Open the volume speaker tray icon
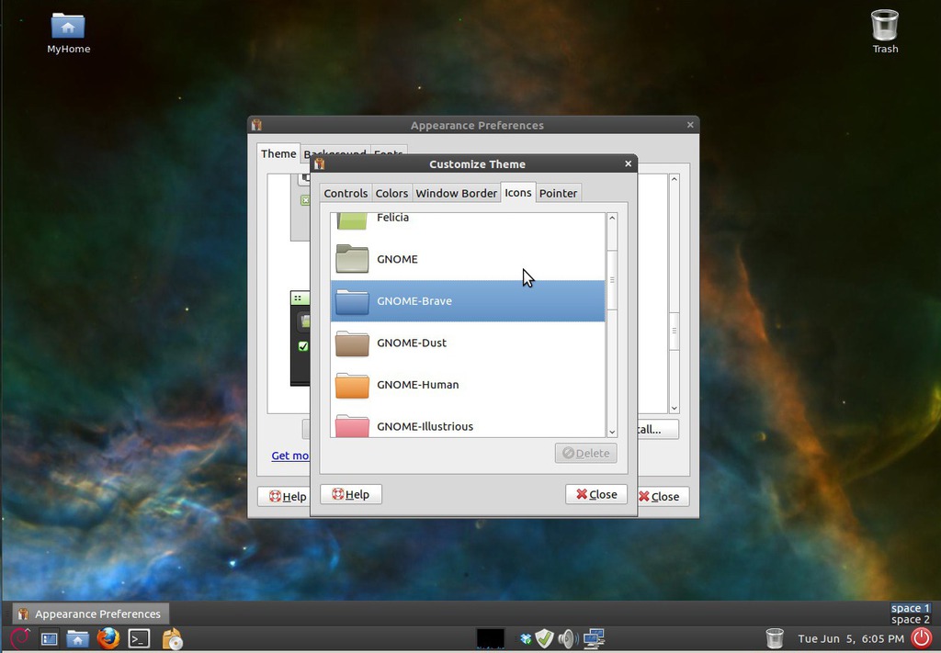The image size is (941, 653). [567, 638]
